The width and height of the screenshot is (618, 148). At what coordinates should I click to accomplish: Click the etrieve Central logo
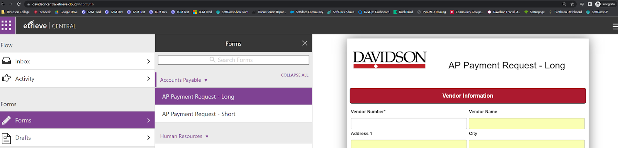click(x=49, y=26)
